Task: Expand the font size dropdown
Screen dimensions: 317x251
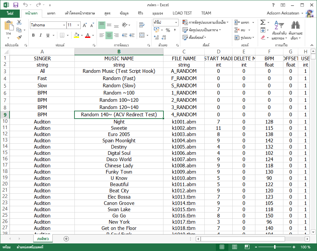Action: pos(78,25)
